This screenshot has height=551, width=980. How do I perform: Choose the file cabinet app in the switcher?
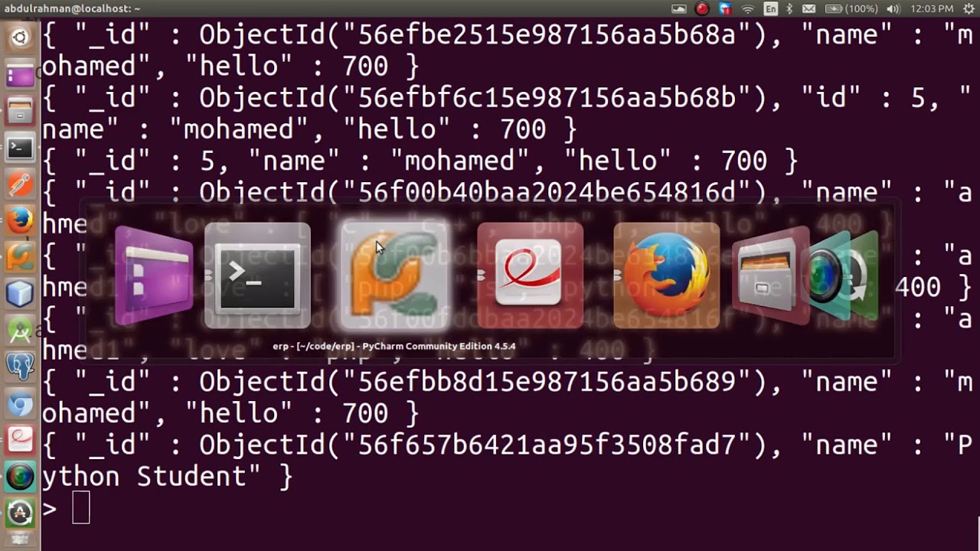click(x=769, y=275)
